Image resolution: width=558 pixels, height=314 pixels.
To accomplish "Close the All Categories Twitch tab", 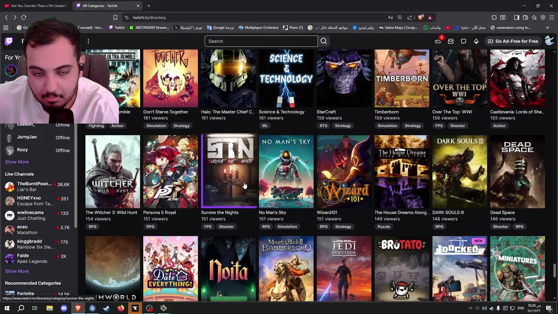I will click(x=138, y=6).
